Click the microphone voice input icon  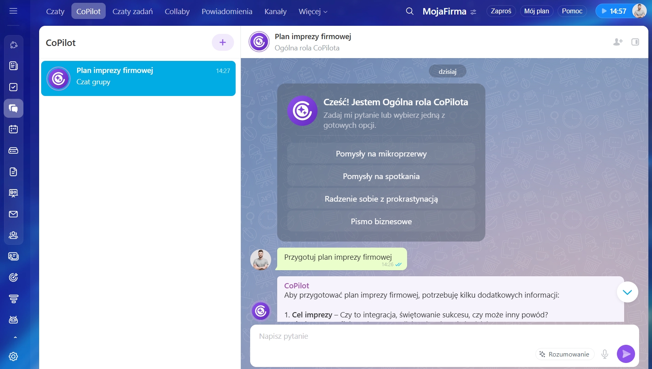click(x=604, y=354)
